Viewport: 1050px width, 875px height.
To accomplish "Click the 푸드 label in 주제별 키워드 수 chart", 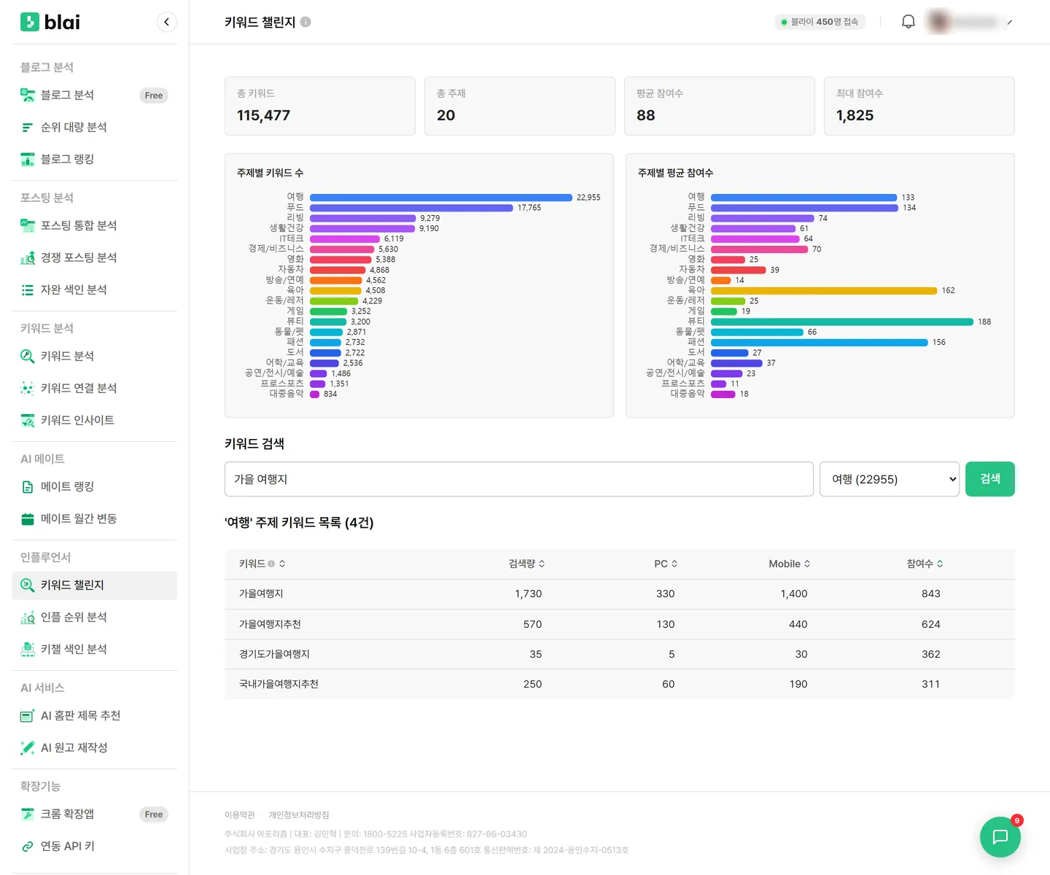I will [x=295, y=208].
